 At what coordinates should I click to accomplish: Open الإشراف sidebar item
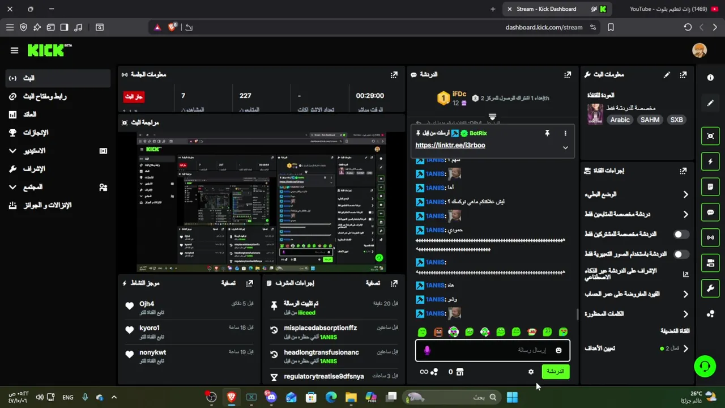click(58, 169)
